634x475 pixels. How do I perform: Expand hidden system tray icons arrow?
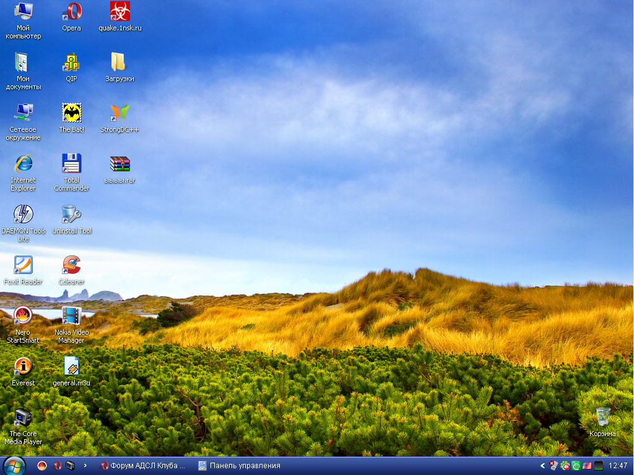pos(543,466)
